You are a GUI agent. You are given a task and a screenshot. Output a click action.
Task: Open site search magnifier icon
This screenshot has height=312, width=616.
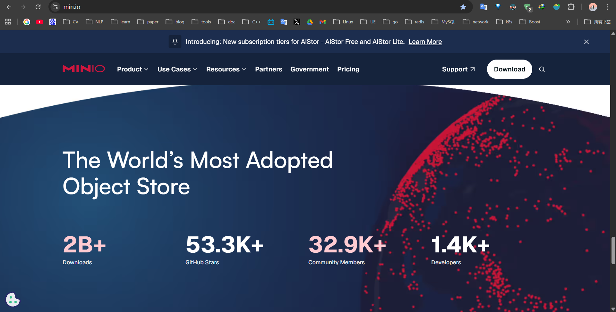pos(542,69)
